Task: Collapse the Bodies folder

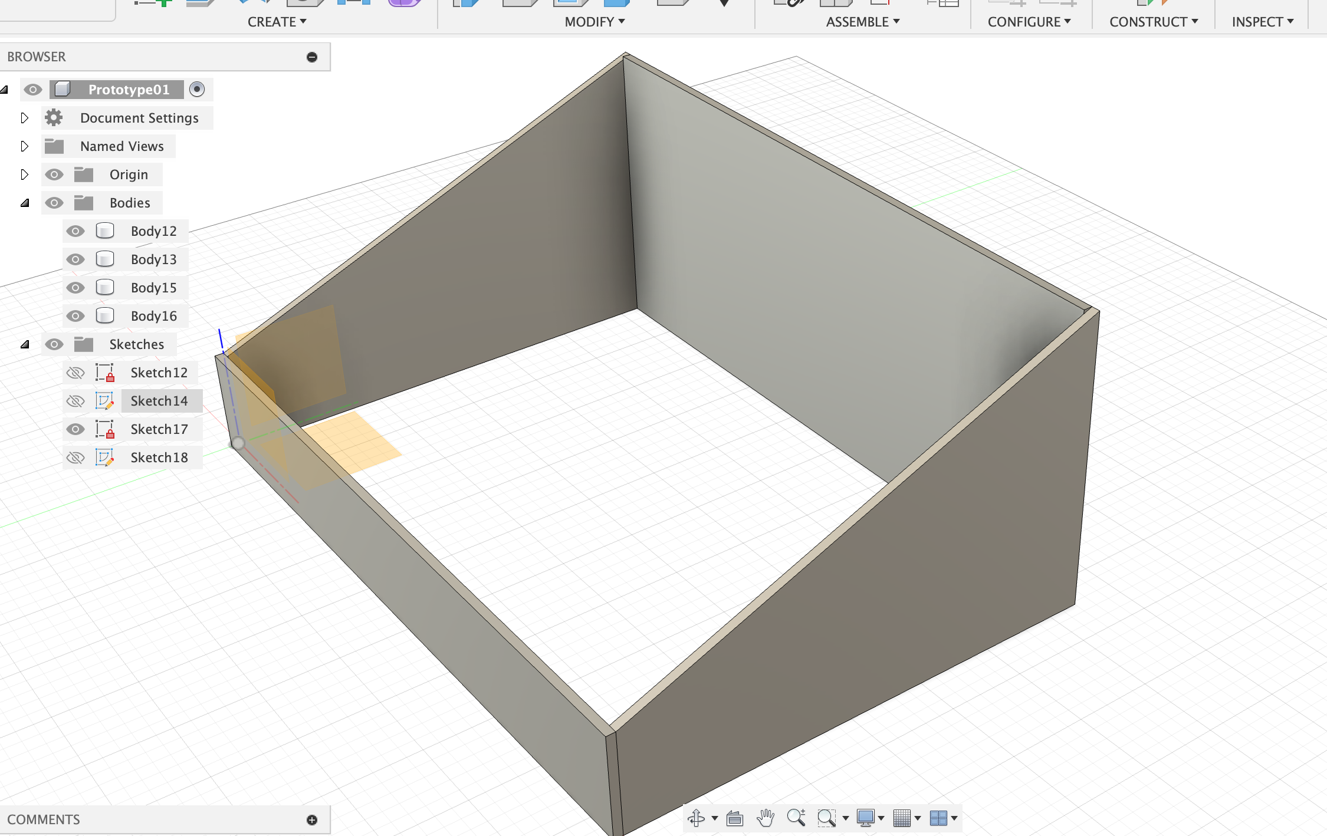Action: (25, 203)
